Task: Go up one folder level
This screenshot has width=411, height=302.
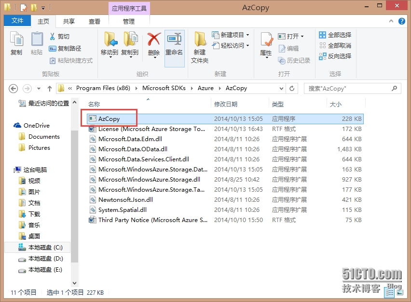Action: pos(50,89)
